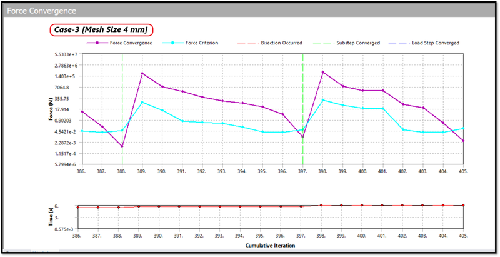Screen dimensions: 500x257
Task: Select time chart red point at iteration 405
Action: coord(463,205)
